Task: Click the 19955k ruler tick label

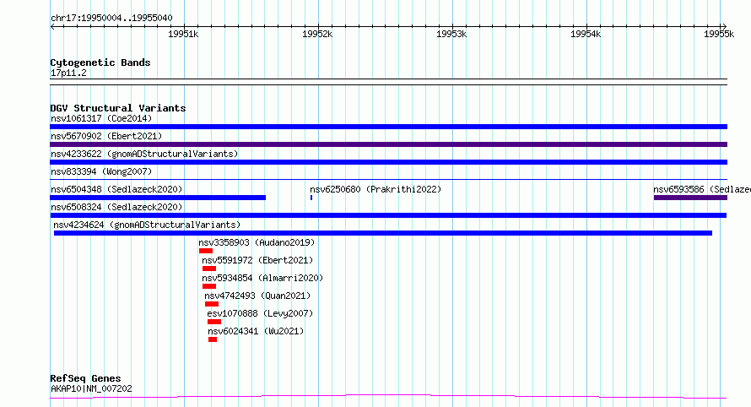Action: (x=718, y=34)
